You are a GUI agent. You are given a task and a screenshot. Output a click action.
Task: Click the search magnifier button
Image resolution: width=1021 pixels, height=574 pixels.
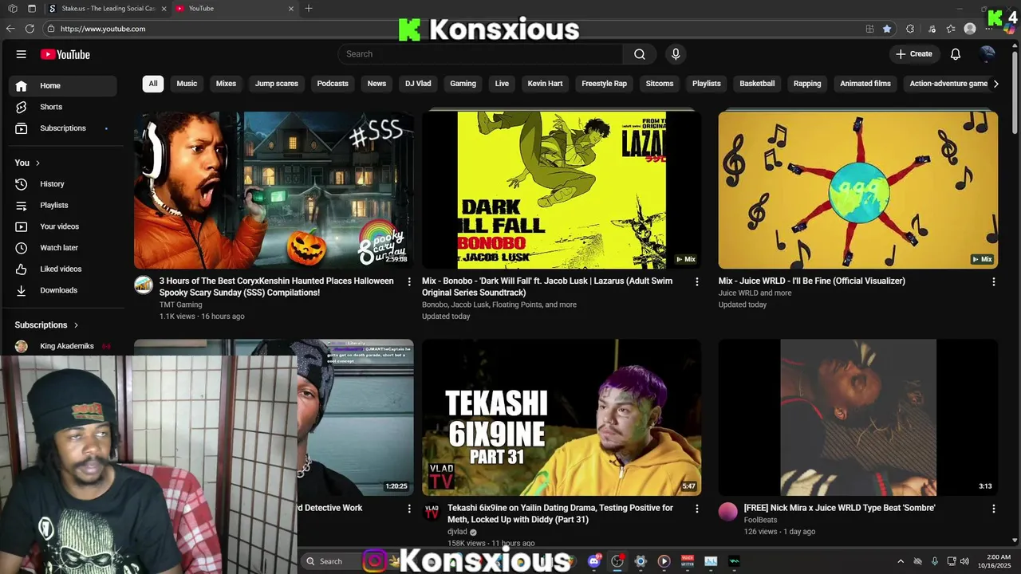[x=639, y=54]
